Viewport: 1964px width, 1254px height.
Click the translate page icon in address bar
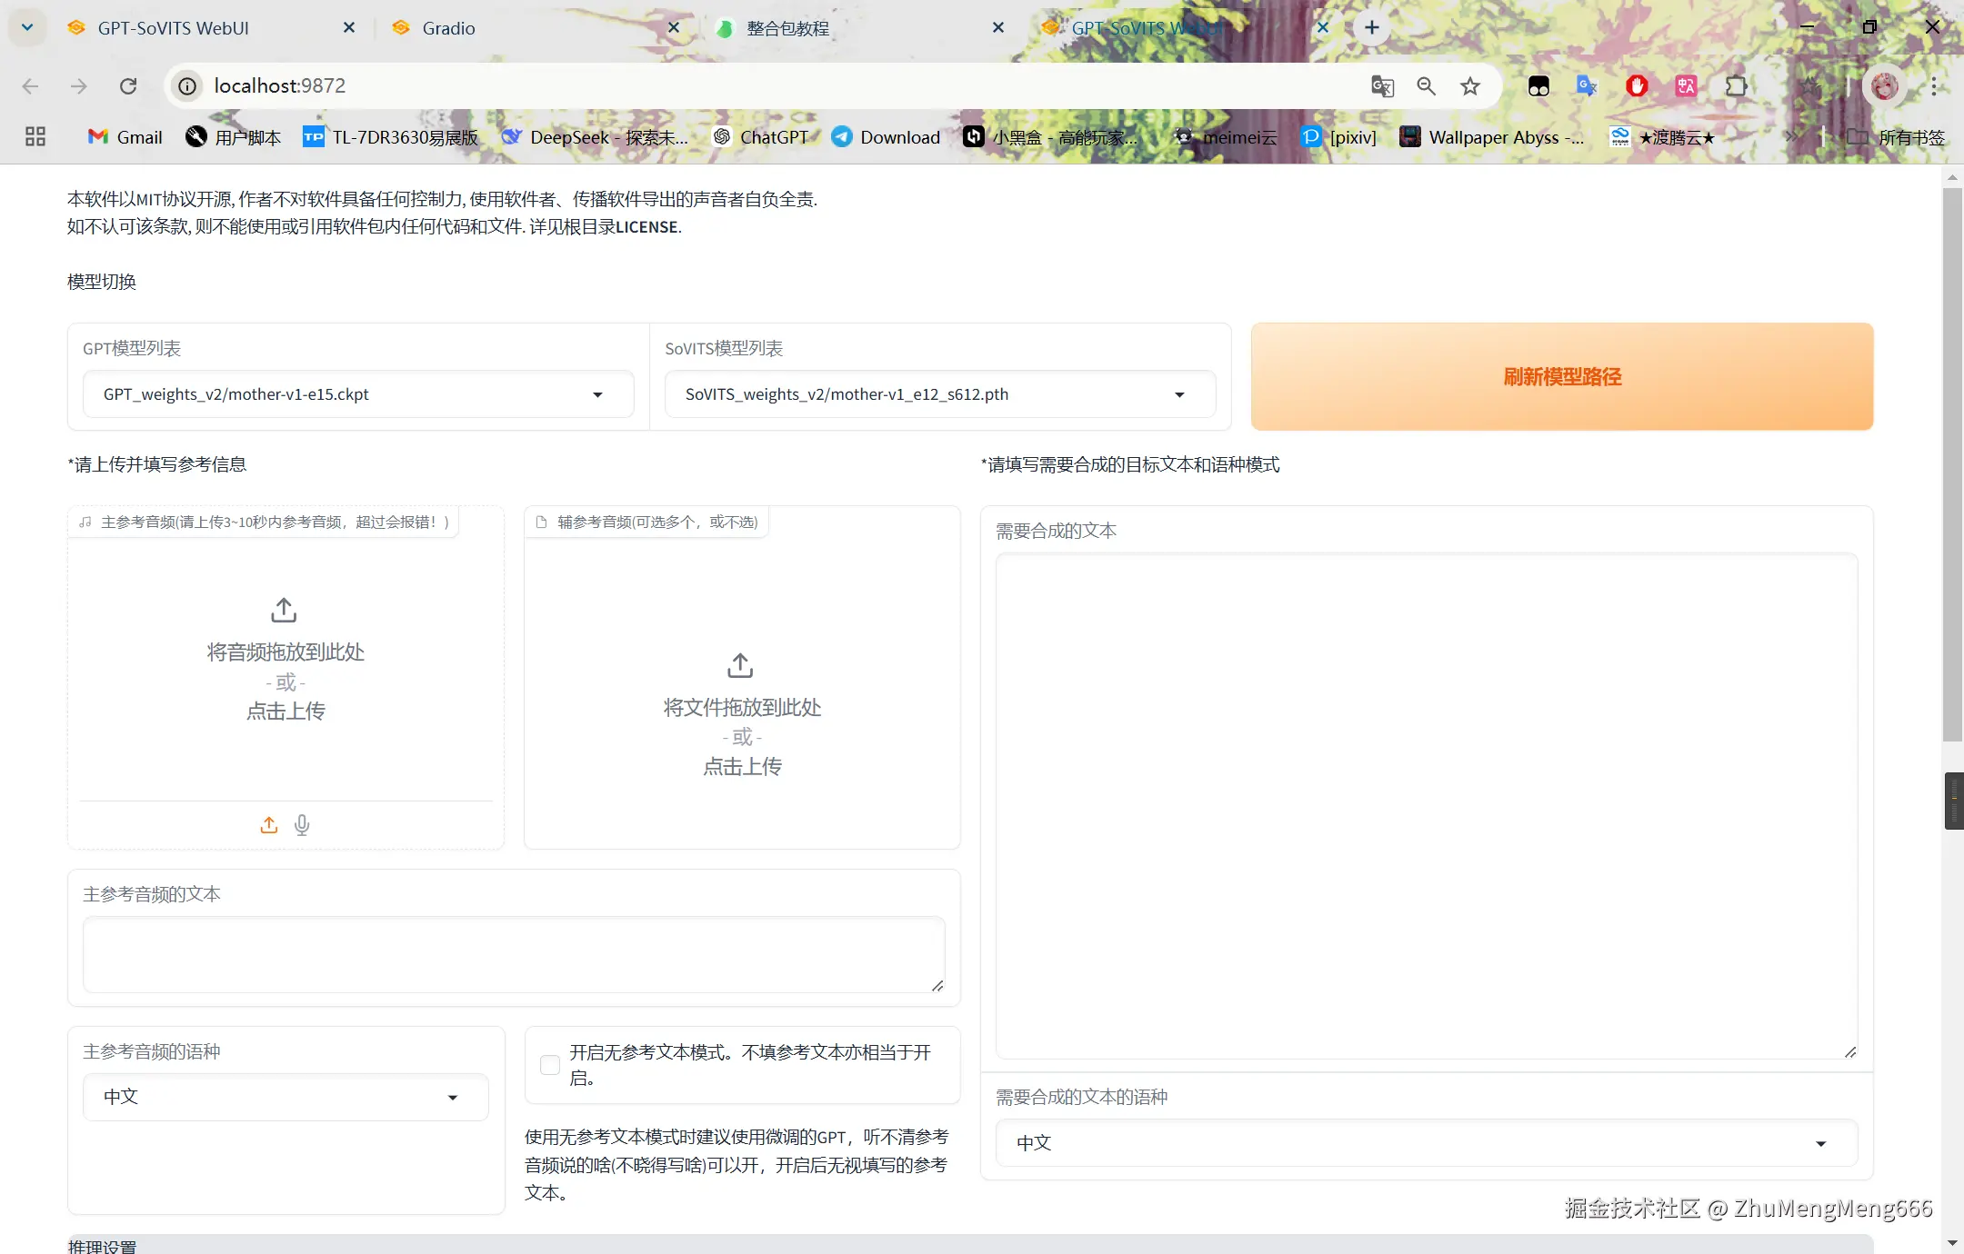tap(1382, 85)
